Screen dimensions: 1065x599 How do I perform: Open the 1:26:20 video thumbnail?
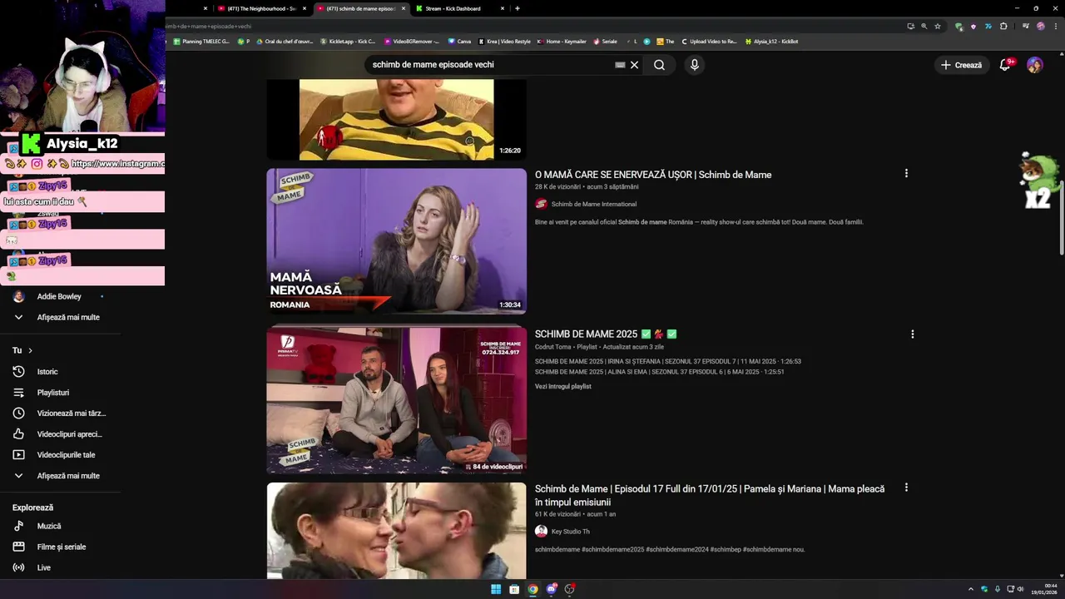click(396, 119)
